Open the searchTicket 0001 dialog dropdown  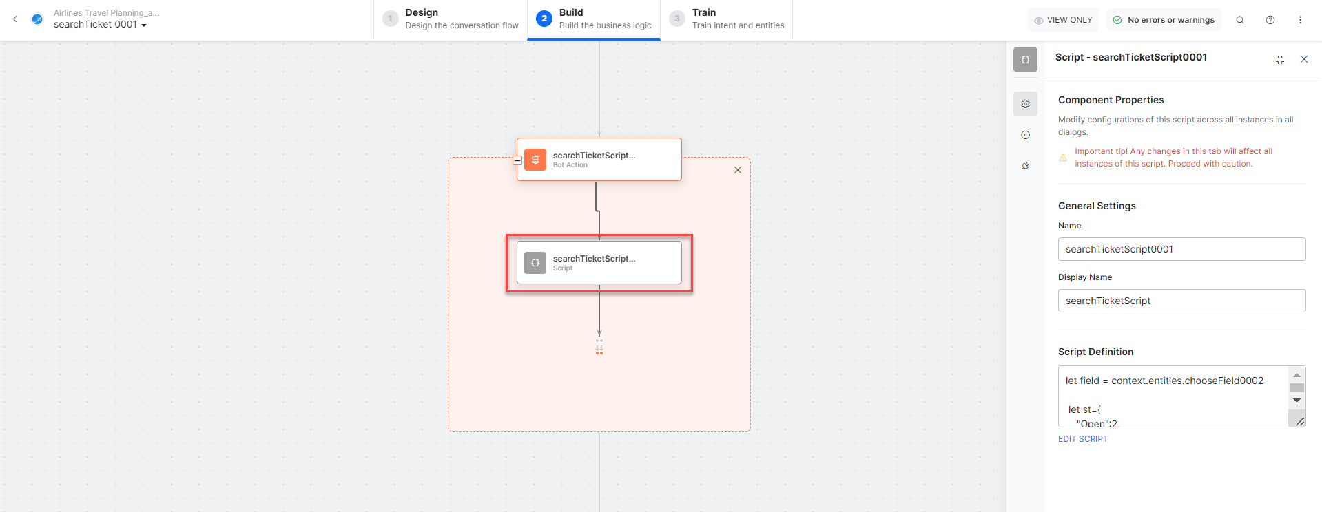tap(100, 25)
